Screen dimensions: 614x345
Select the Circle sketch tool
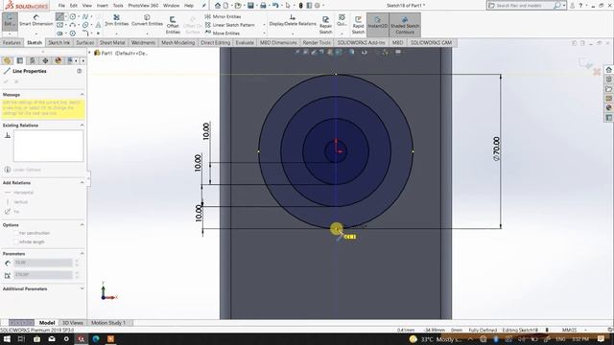[73, 16]
